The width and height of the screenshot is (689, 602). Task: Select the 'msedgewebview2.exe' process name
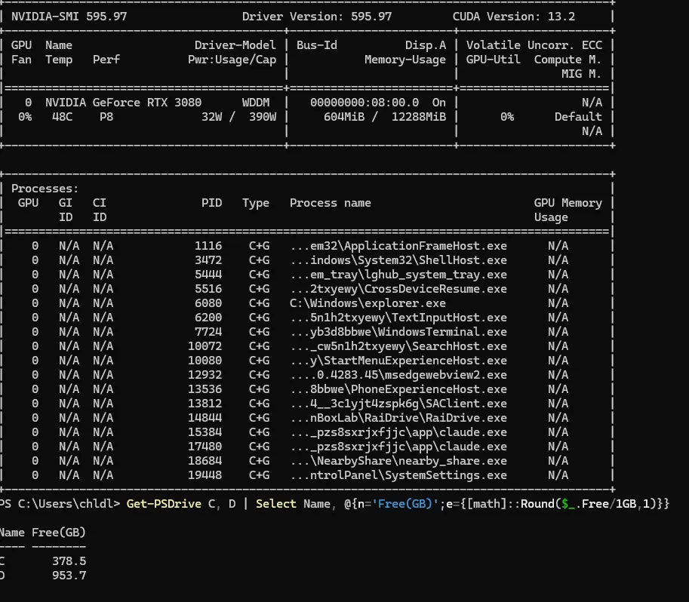pos(446,375)
